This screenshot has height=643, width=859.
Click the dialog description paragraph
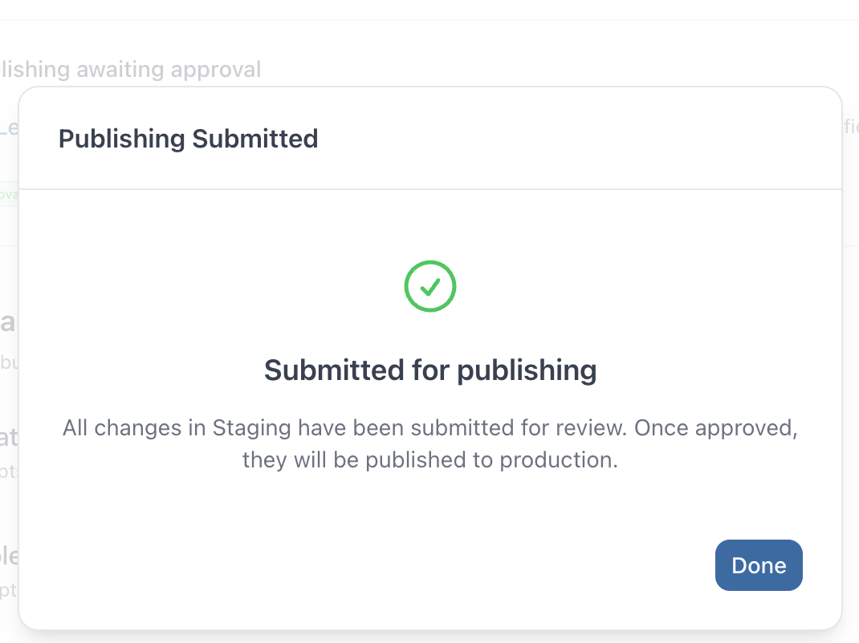(x=430, y=443)
